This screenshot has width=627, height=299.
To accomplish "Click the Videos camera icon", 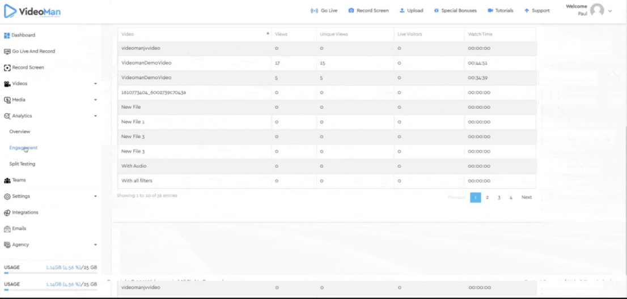I will tap(7, 84).
